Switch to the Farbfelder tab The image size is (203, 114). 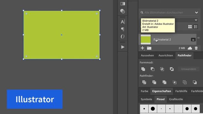pyautogui.click(x=197, y=91)
